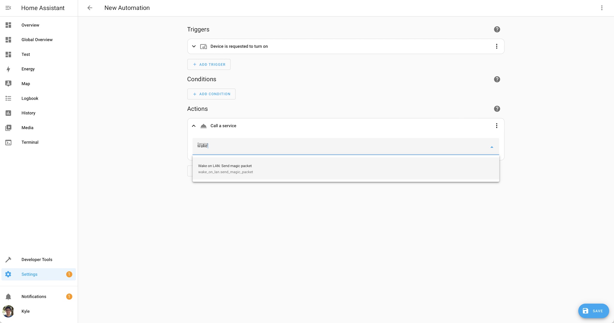
Task: Open Global Overview in the sidebar
Action: coord(39,40)
